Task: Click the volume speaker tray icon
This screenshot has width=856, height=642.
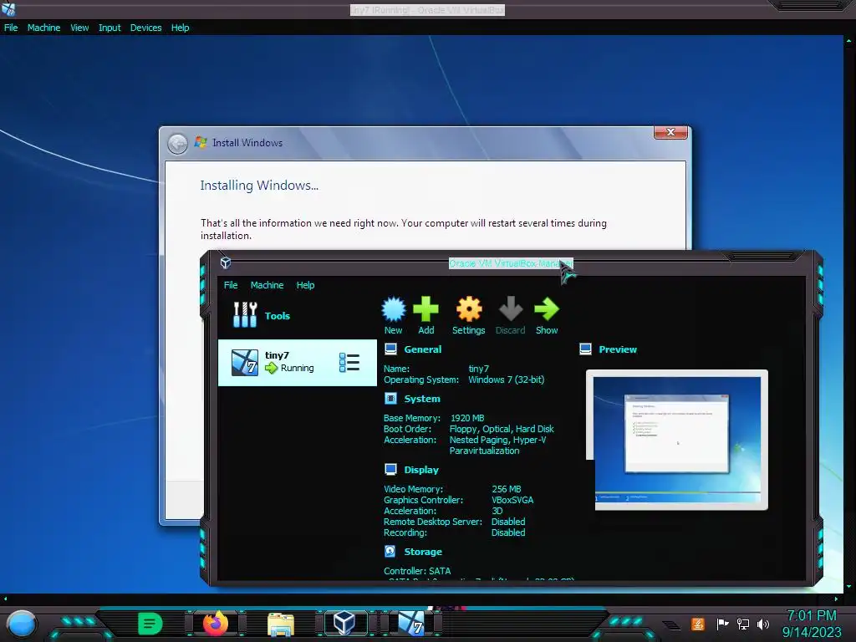Action: [763, 624]
